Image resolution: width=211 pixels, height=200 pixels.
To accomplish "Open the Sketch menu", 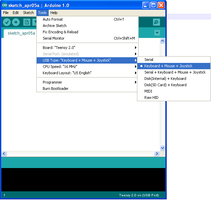I will click(x=28, y=13).
